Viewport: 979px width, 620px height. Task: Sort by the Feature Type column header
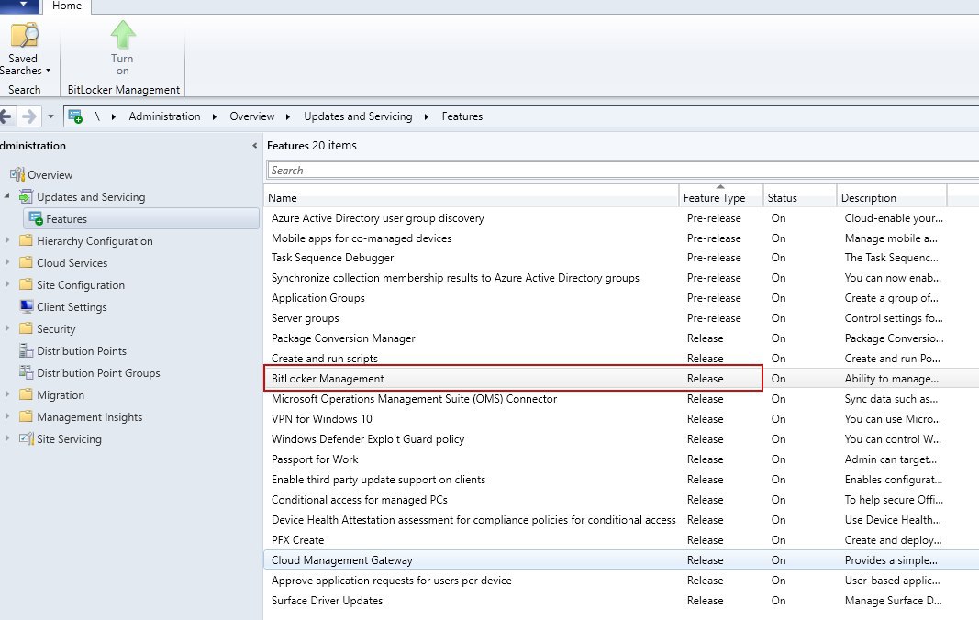[x=720, y=197]
